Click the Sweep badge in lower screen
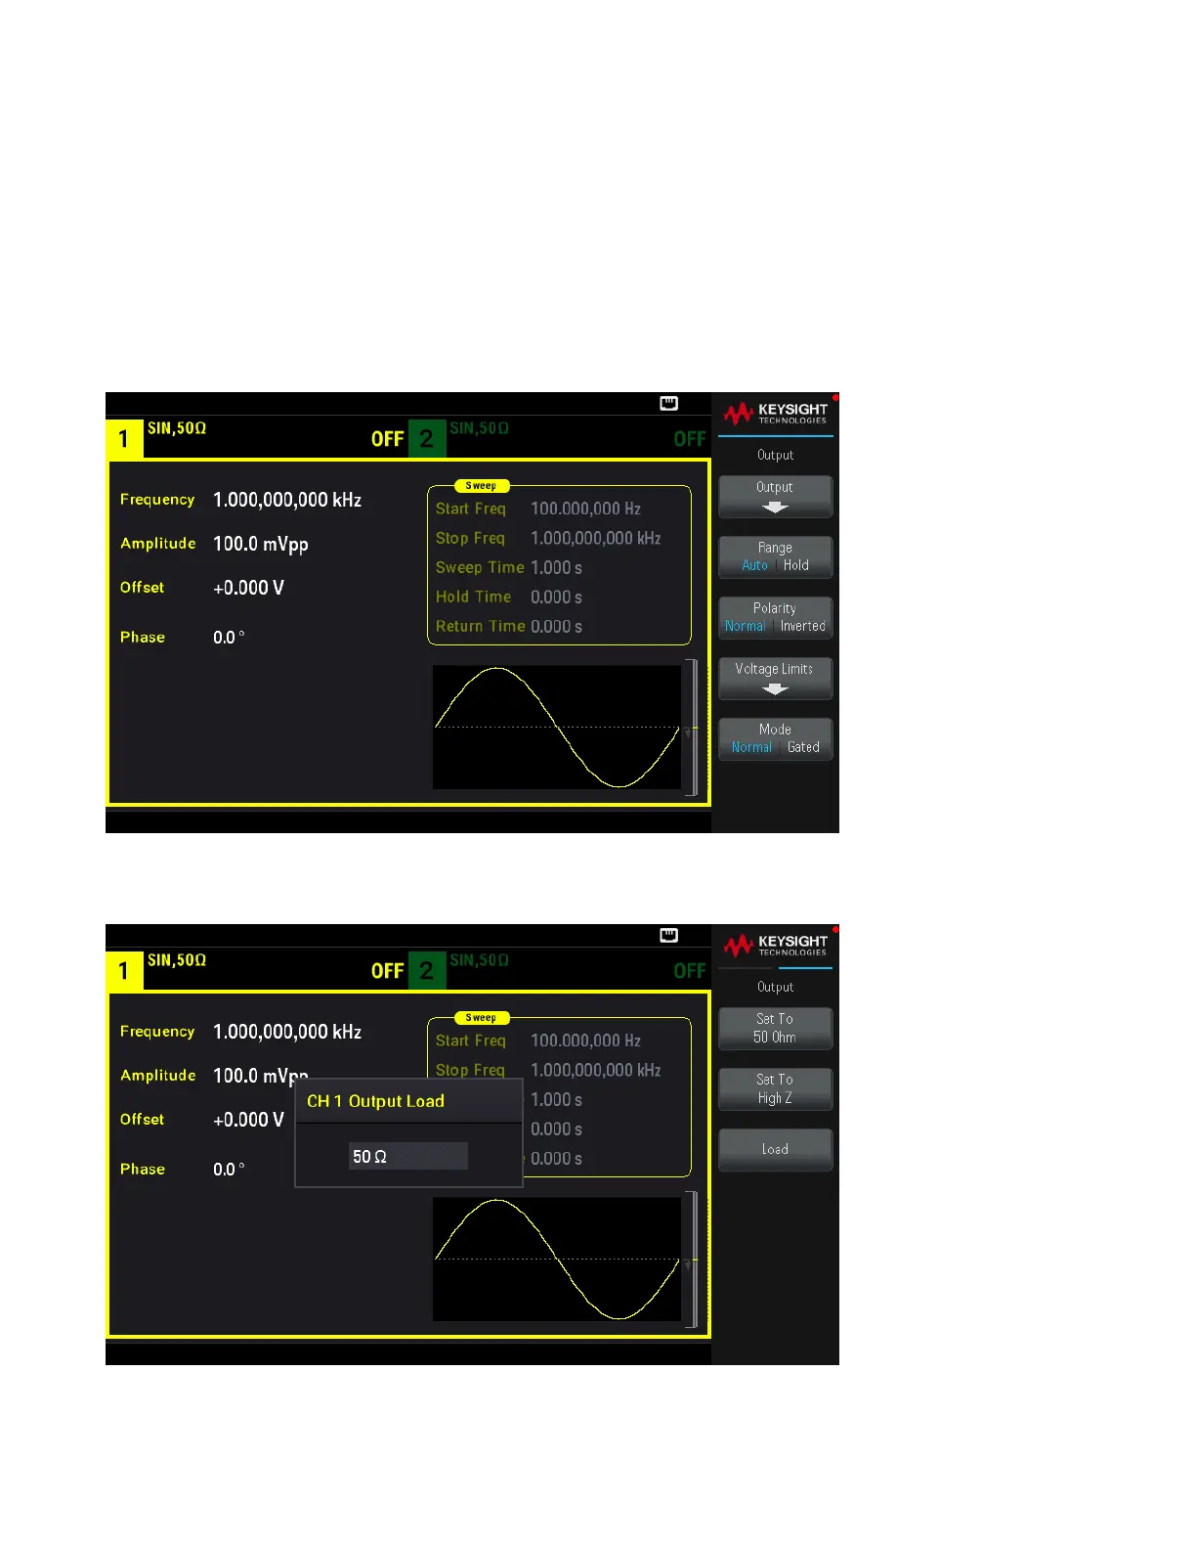This screenshot has height=1549, width=1196. pyautogui.click(x=481, y=1017)
